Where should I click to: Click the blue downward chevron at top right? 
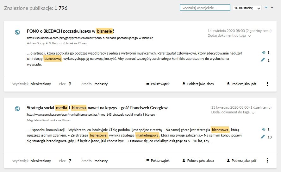click(266, 7)
